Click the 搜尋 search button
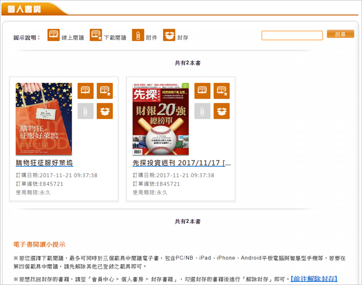The height and width of the screenshot is (285, 362). click(340, 34)
